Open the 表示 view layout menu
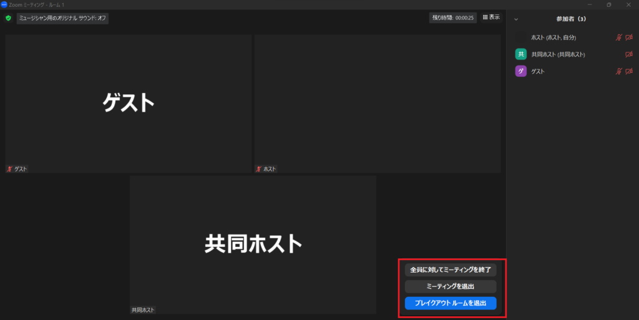The height and width of the screenshot is (320, 639). coord(491,17)
